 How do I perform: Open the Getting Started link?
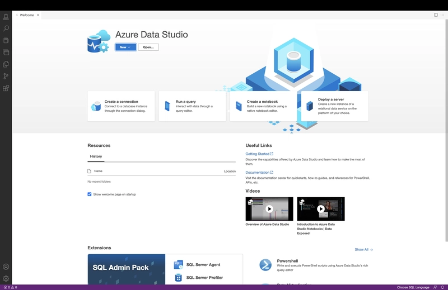[x=259, y=154]
